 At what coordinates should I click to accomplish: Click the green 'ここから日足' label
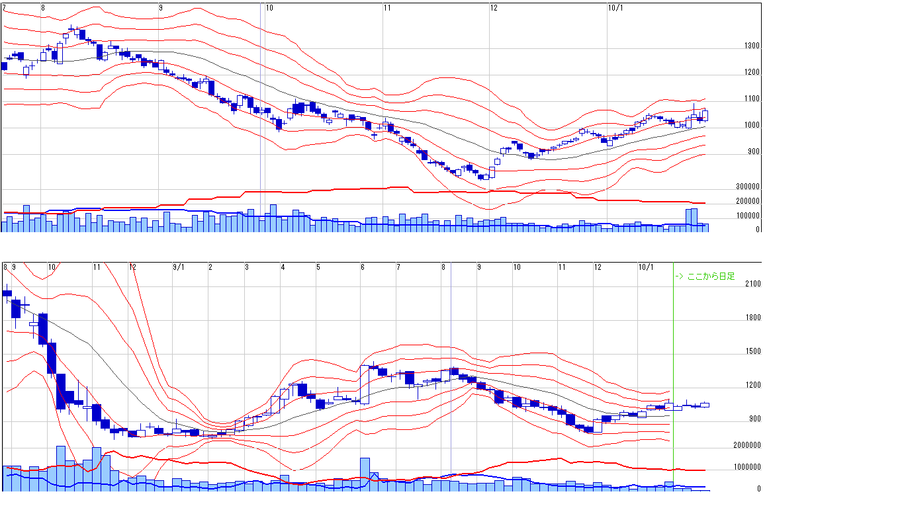pos(705,276)
